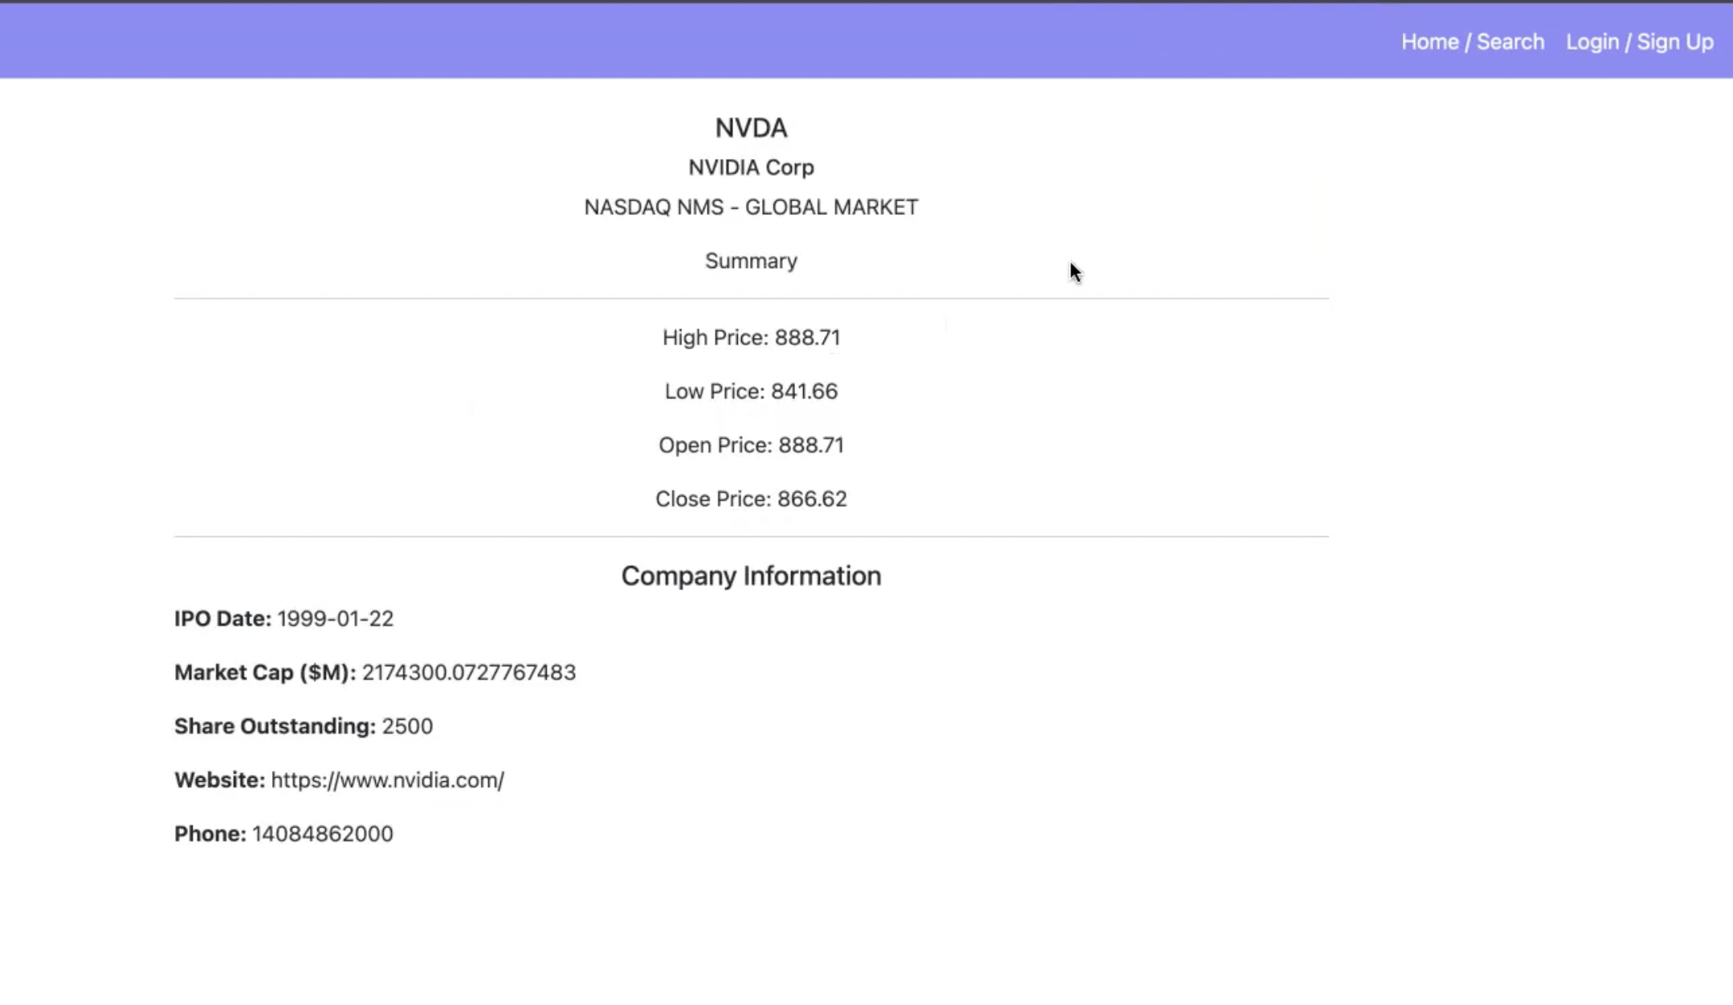Select Phone number 14084862000
Image resolution: width=1733 pixels, height=1005 pixels.
pyautogui.click(x=323, y=834)
